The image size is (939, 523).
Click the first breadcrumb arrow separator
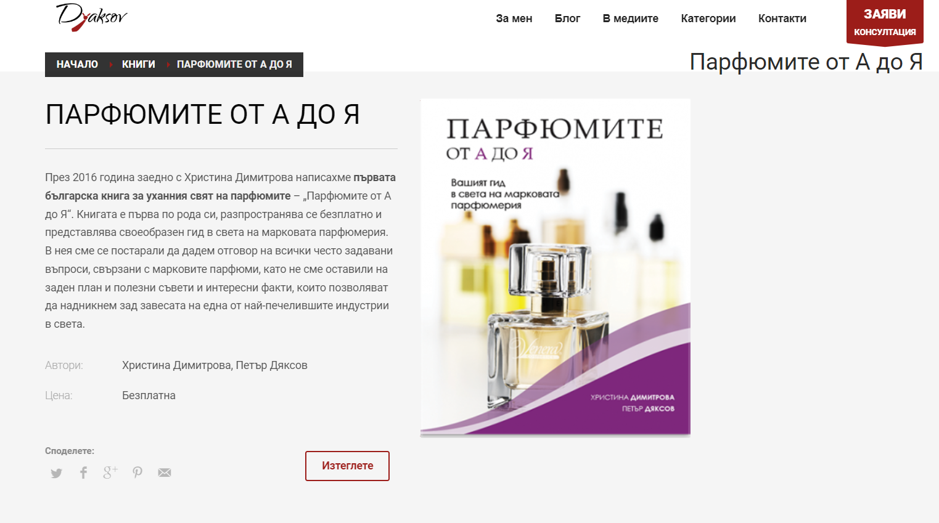(110, 65)
